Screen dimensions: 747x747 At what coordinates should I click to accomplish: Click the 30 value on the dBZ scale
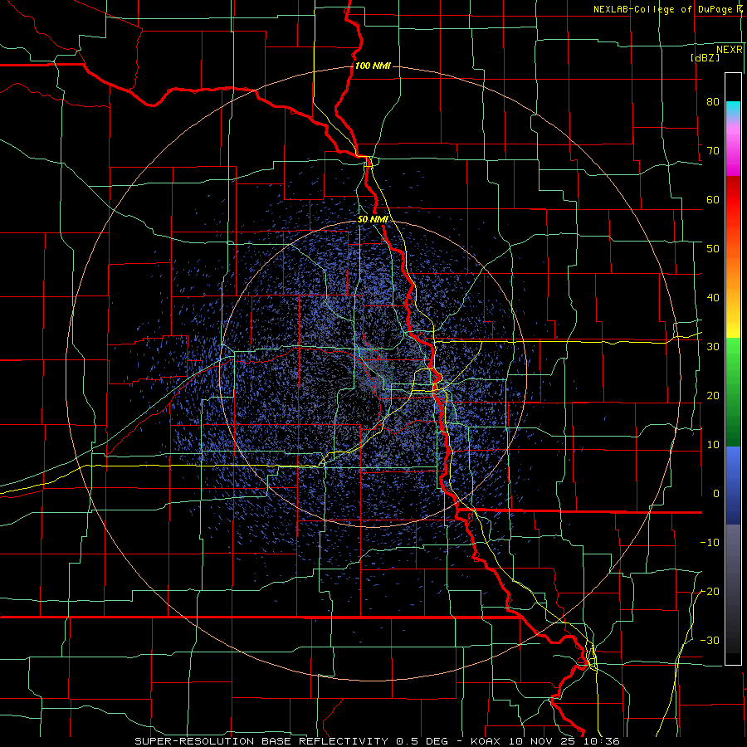point(713,347)
